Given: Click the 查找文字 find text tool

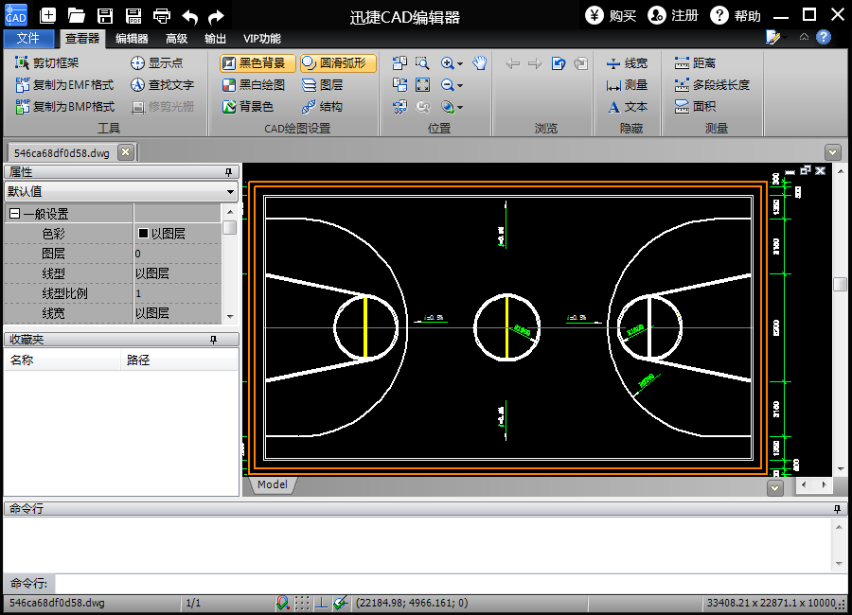Looking at the screenshot, I should coord(162,85).
